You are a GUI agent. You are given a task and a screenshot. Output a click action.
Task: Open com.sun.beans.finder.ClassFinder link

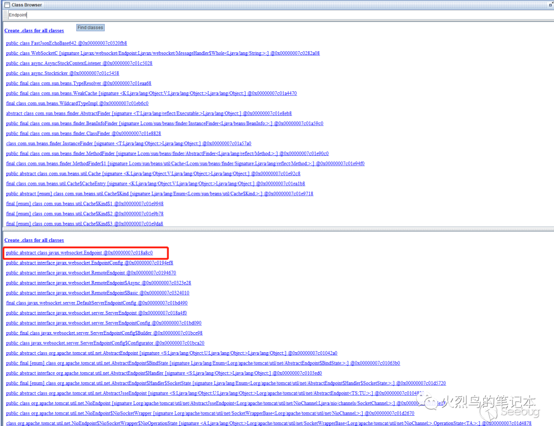coord(83,133)
